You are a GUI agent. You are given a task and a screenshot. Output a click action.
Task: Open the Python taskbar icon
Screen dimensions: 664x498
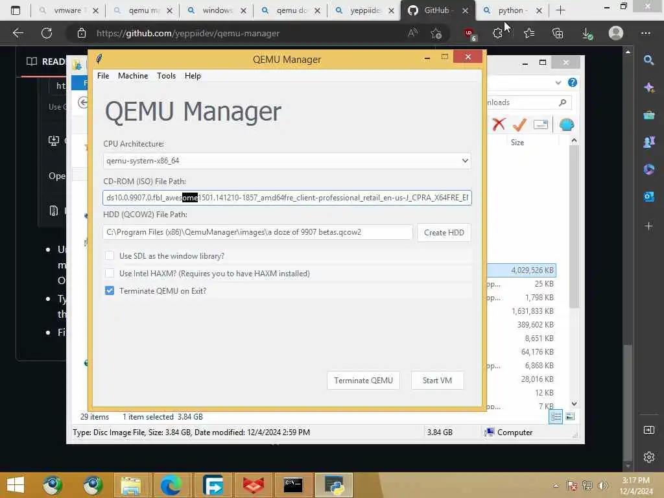tap(334, 485)
